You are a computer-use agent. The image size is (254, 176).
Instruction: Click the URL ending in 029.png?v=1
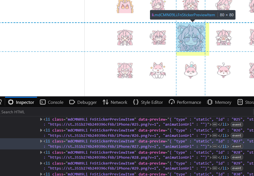click(x=103, y=168)
